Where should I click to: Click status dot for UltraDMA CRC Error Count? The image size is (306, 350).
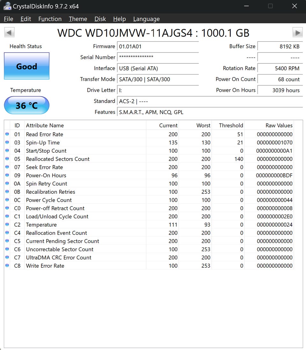7,257
